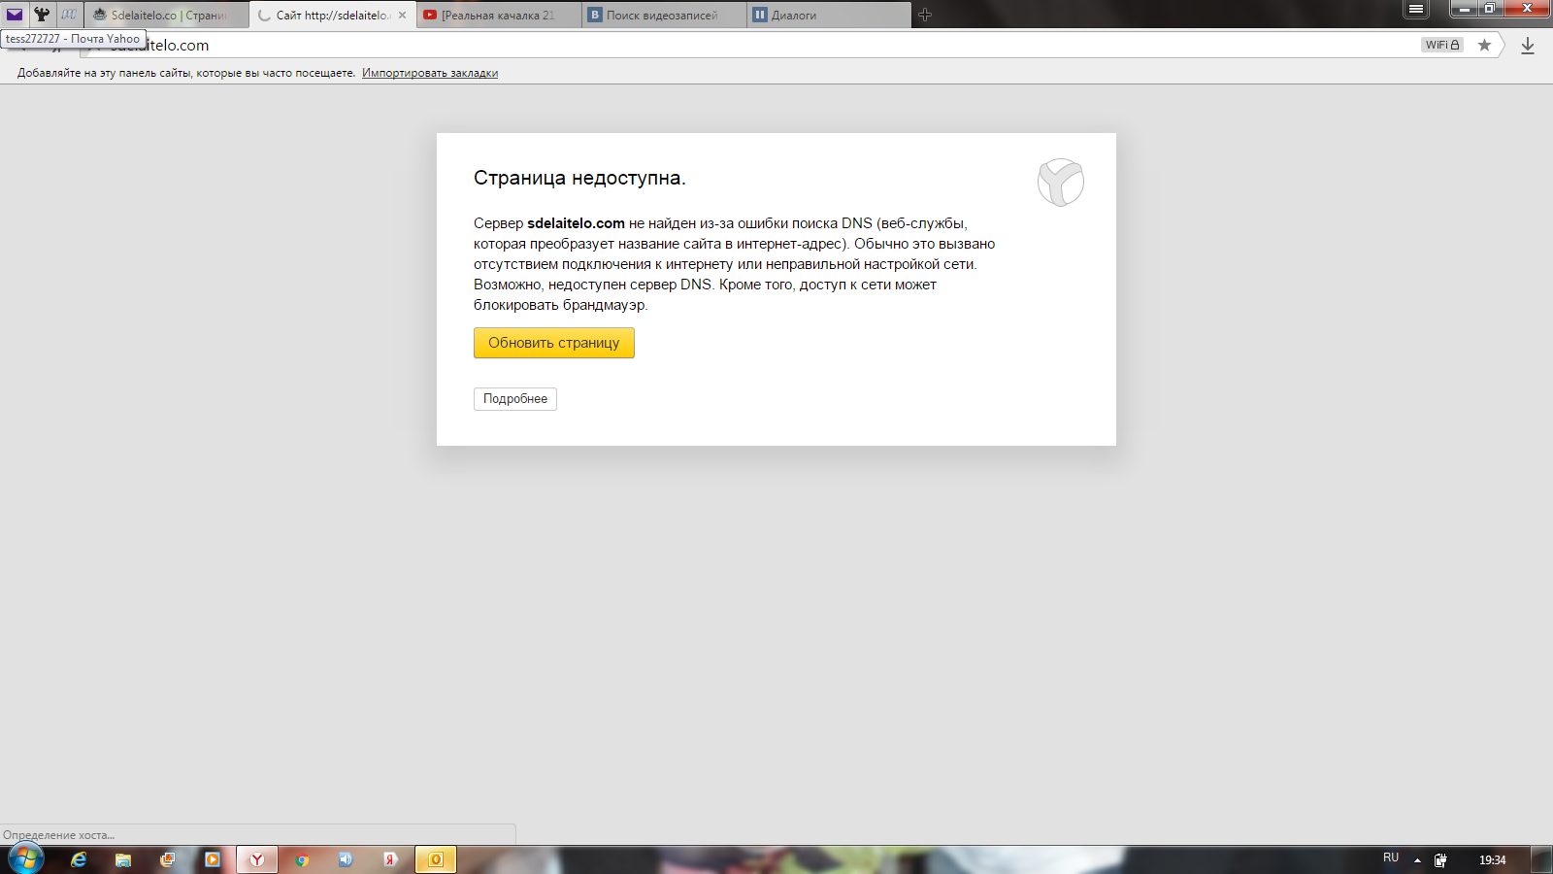Show hidden tray icons arrow
Viewport: 1553px width, 874px height.
click(1417, 860)
